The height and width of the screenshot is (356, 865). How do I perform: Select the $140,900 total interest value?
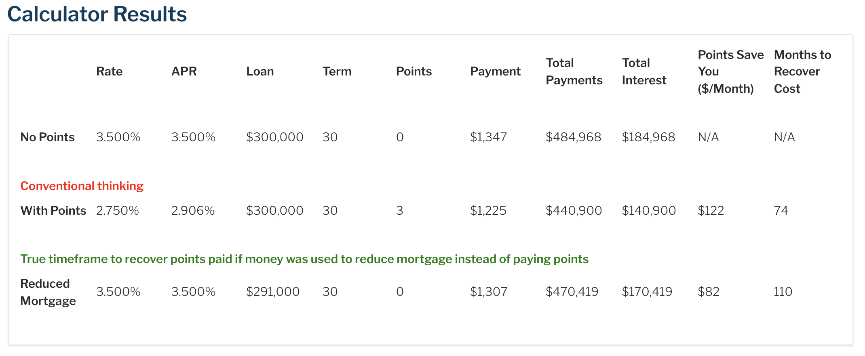pyautogui.click(x=649, y=211)
